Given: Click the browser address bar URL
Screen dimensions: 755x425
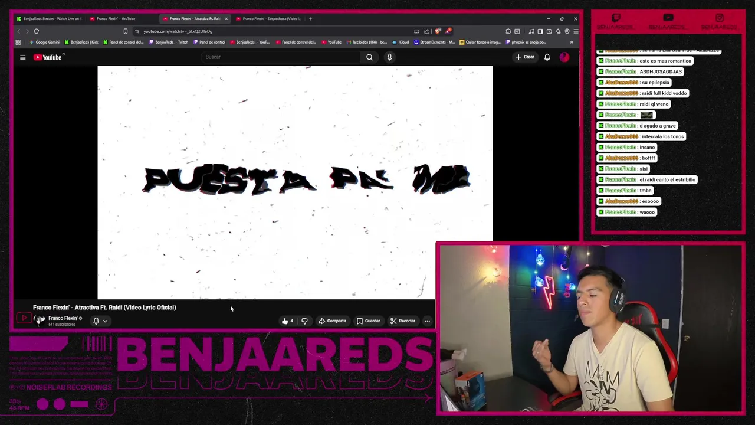Looking at the screenshot, I should 178,31.
